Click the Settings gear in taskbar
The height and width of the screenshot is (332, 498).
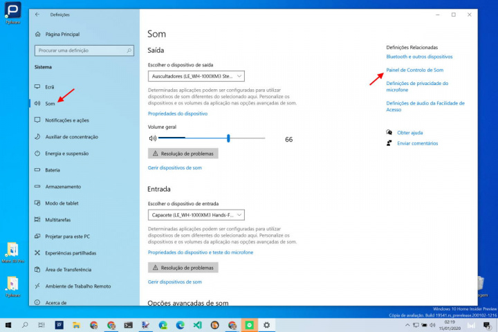click(267, 324)
